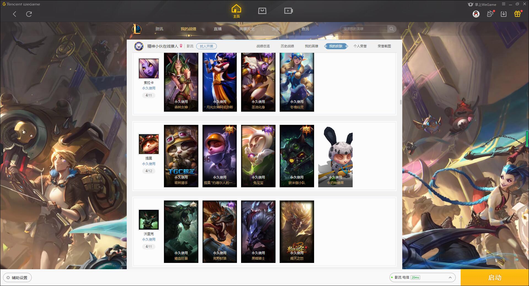
Task: Click the 搜索我的英雄 search field
Action: pyautogui.click(x=364, y=29)
